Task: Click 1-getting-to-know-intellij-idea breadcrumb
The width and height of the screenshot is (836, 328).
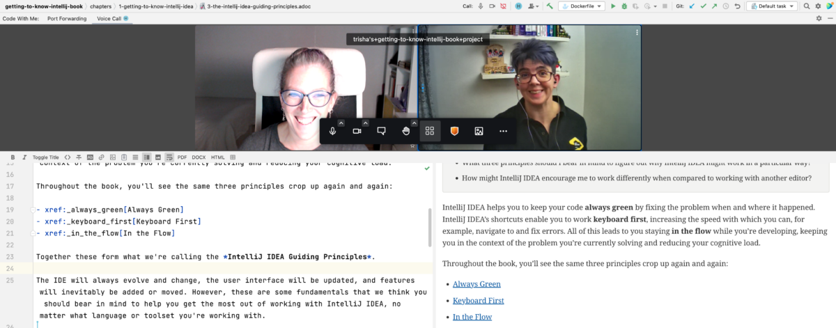Action: (x=156, y=6)
